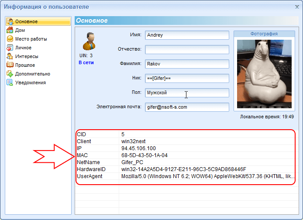Click the Фамилия field with Rakov
This screenshot has width=303, height=220.
click(187, 64)
